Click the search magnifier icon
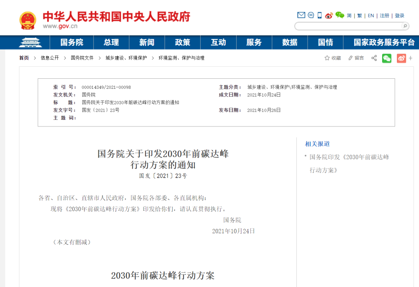 tap(405, 26)
